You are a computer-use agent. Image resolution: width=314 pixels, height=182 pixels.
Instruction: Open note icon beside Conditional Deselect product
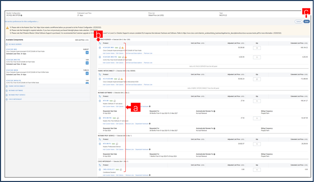121,169
